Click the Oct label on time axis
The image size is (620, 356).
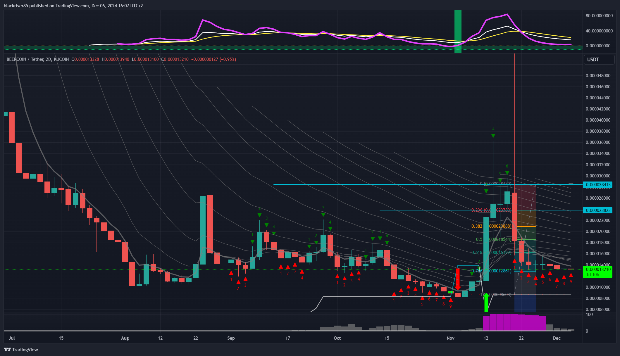(x=337, y=338)
